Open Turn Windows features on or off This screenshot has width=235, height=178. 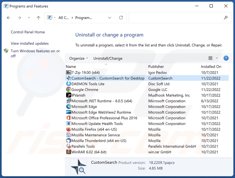pos(35,53)
